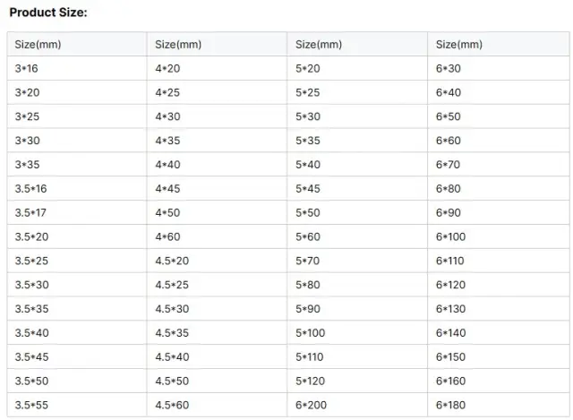Select the 5*100 table cell

[357, 332]
